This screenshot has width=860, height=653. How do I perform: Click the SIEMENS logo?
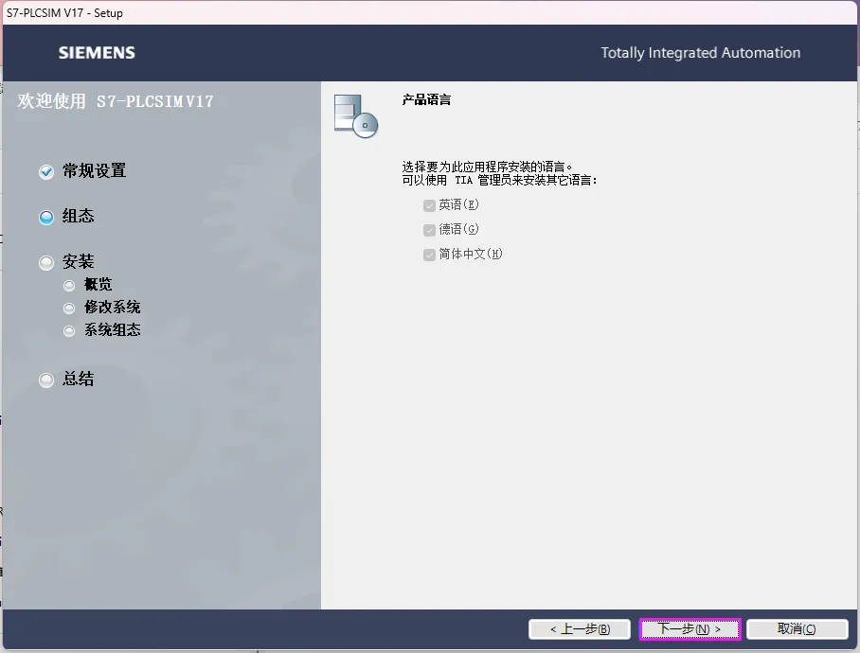(97, 53)
